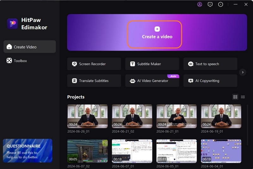Click the Toolbox dice icon

(9, 60)
